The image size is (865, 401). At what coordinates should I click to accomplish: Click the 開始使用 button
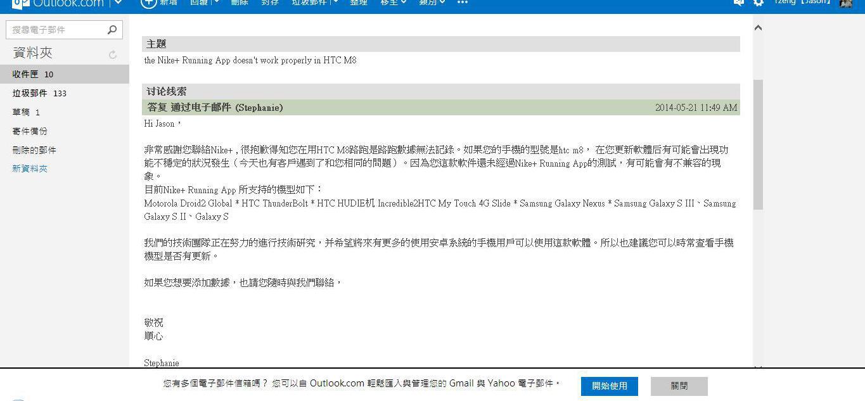click(x=610, y=386)
